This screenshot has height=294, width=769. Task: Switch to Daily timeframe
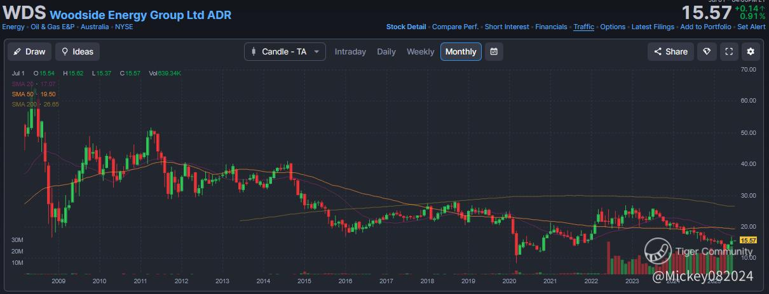386,52
